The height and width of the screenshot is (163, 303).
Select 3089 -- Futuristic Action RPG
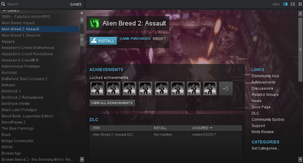coord(40,16)
